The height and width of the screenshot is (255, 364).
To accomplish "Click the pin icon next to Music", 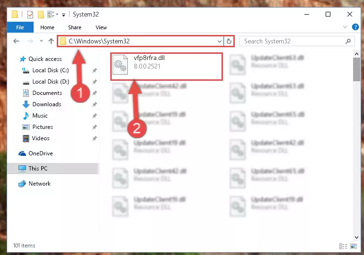I will [95, 116].
